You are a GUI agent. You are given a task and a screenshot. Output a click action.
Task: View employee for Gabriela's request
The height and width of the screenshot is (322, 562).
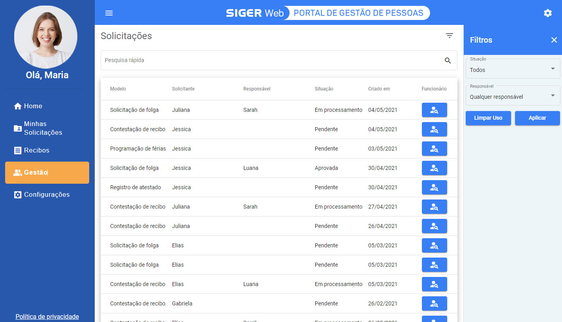point(434,303)
